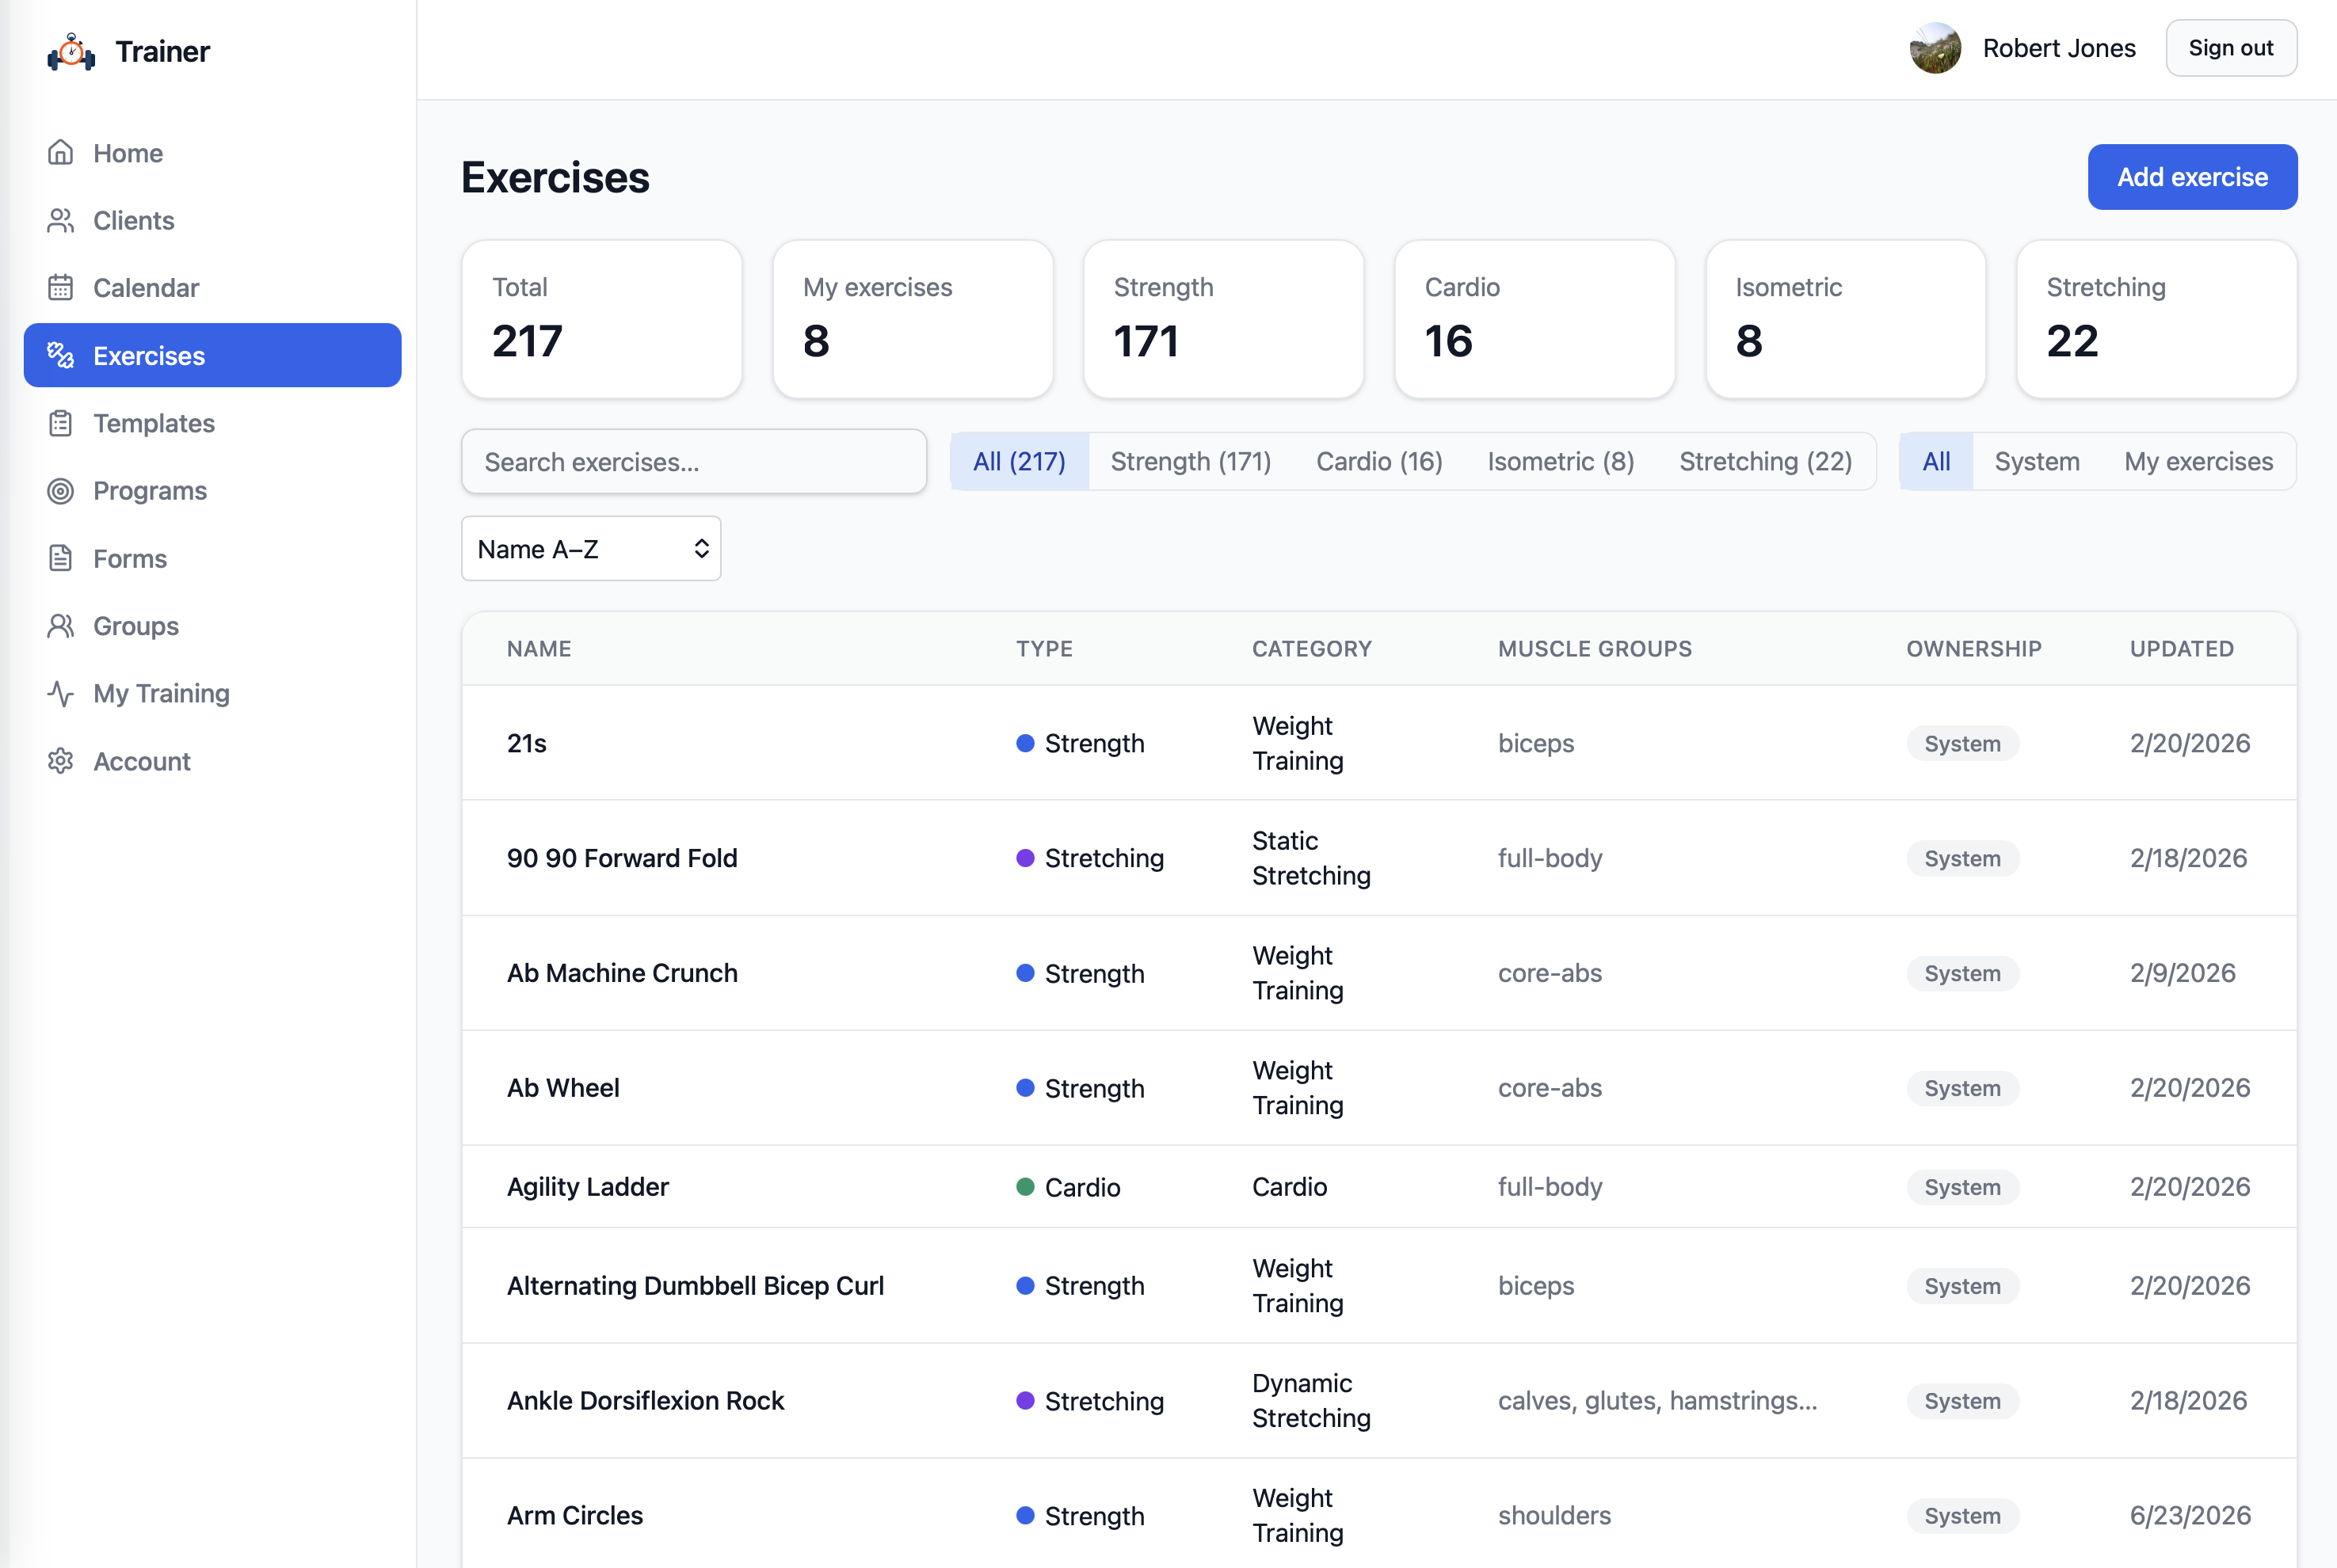
Task: Open the Templates sidebar link
Action: tap(212, 423)
